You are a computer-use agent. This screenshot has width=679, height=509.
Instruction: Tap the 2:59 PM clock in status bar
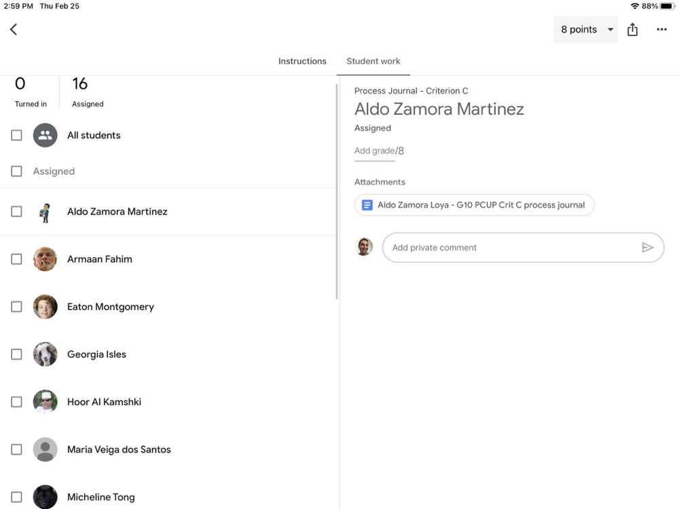[18, 6]
